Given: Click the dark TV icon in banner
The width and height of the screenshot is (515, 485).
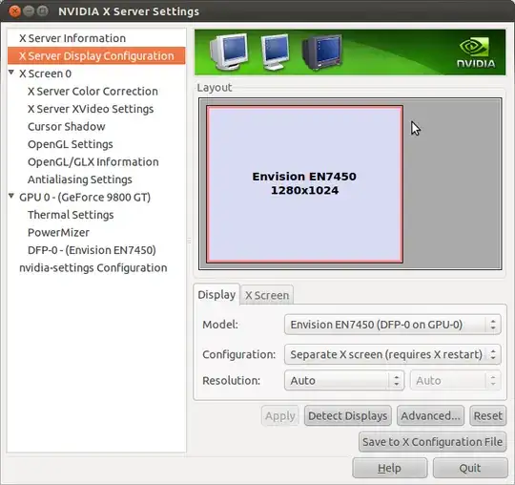Looking at the screenshot, I should tap(322, 53).
